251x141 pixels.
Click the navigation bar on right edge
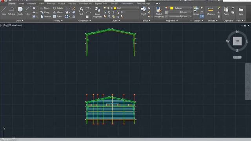click(248, 81)
